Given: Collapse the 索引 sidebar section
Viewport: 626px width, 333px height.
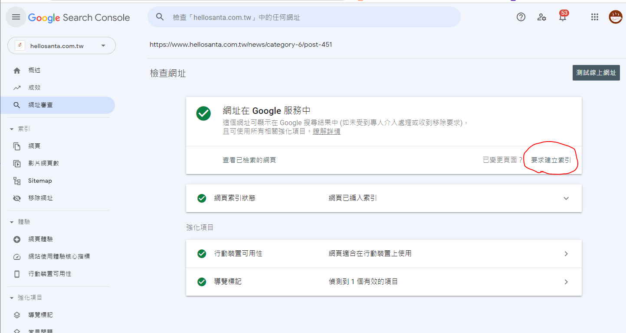Looking at the screenshot, I should pyautogui.click(x=12, y=129).
